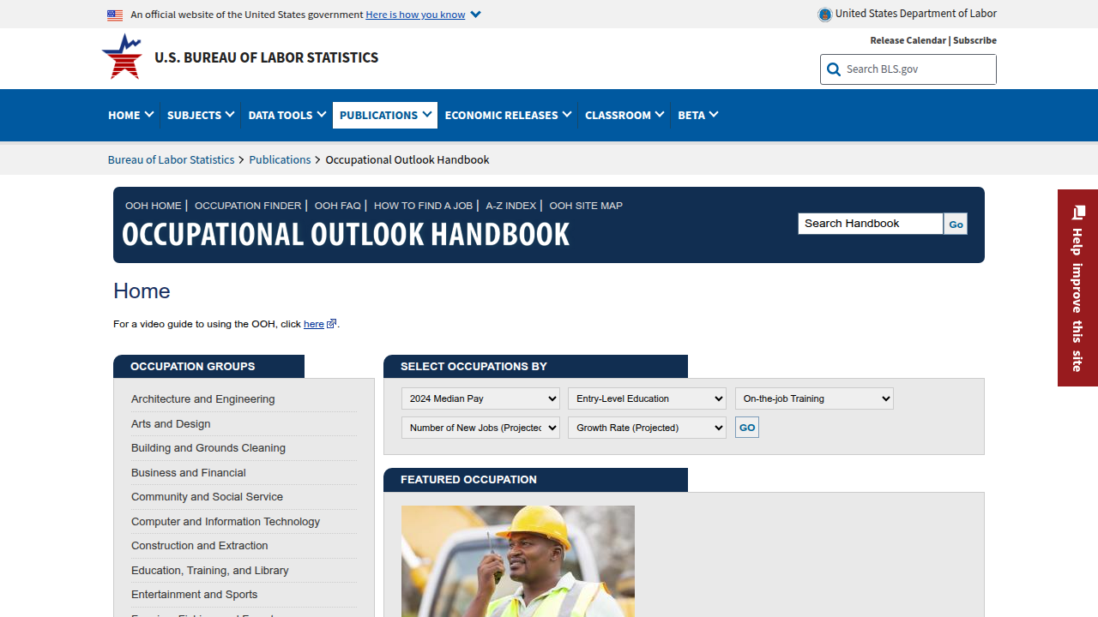Click the feedback icon on Help improve tab
The image size is (1098, 617).
point(1078,212)
